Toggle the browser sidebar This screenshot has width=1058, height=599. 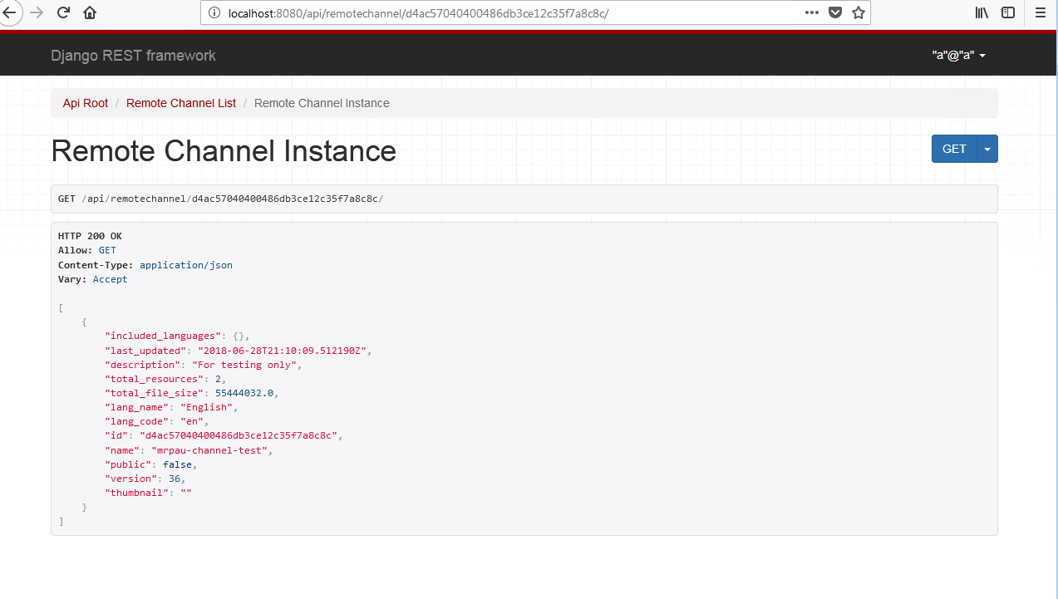(1008, 12)
